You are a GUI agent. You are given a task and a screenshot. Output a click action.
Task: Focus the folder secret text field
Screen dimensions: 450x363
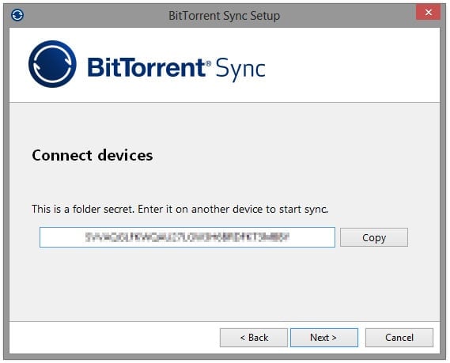tap(187, 237)
